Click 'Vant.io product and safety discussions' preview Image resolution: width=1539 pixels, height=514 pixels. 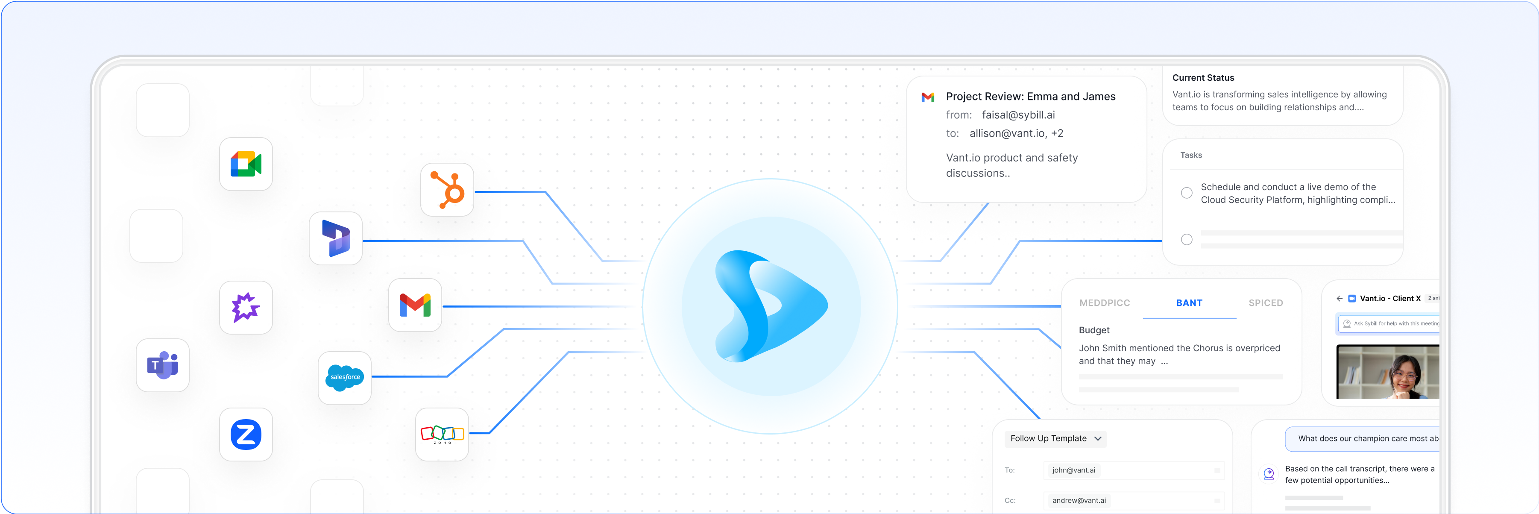pyautogui.click(x=1011, y=165)
